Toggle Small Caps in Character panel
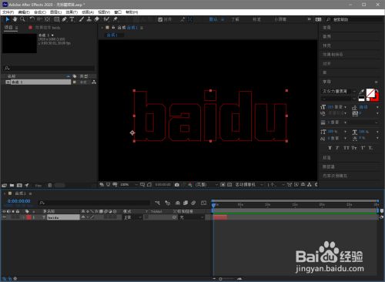This screenshot has width=385, height=282. pos(354,148)
